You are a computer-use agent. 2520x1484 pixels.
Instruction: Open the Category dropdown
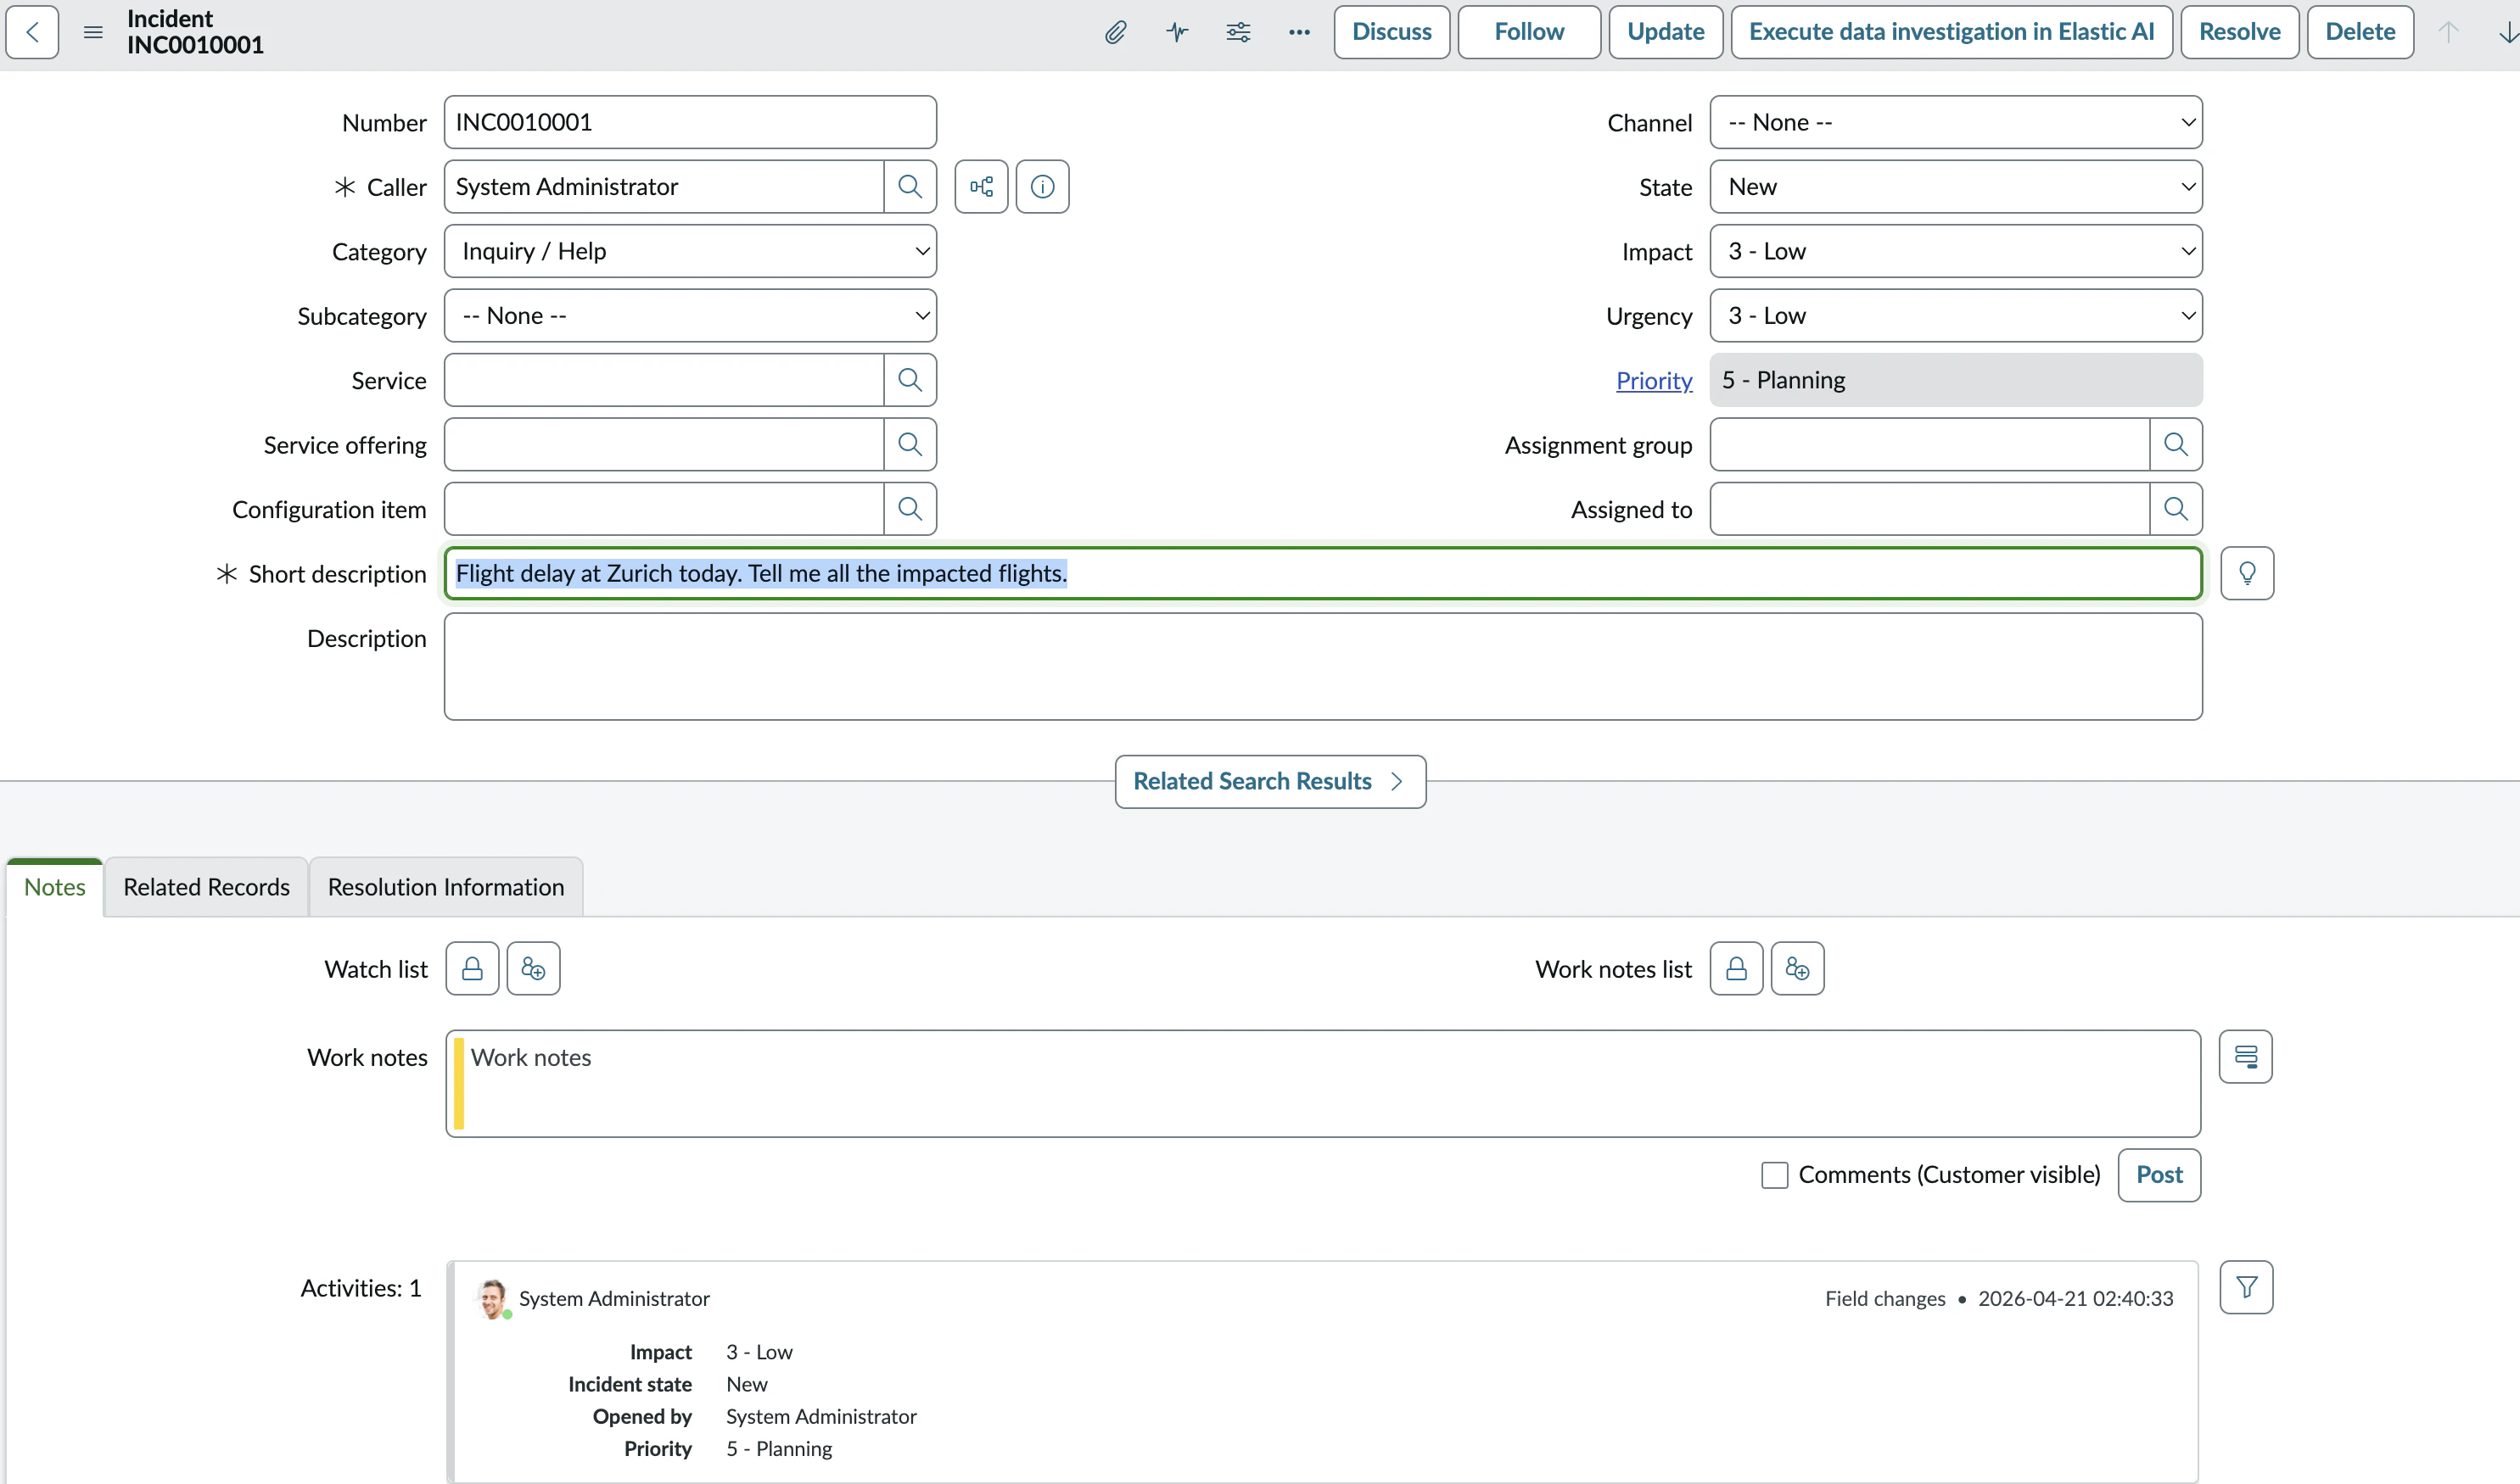point(691,251)
